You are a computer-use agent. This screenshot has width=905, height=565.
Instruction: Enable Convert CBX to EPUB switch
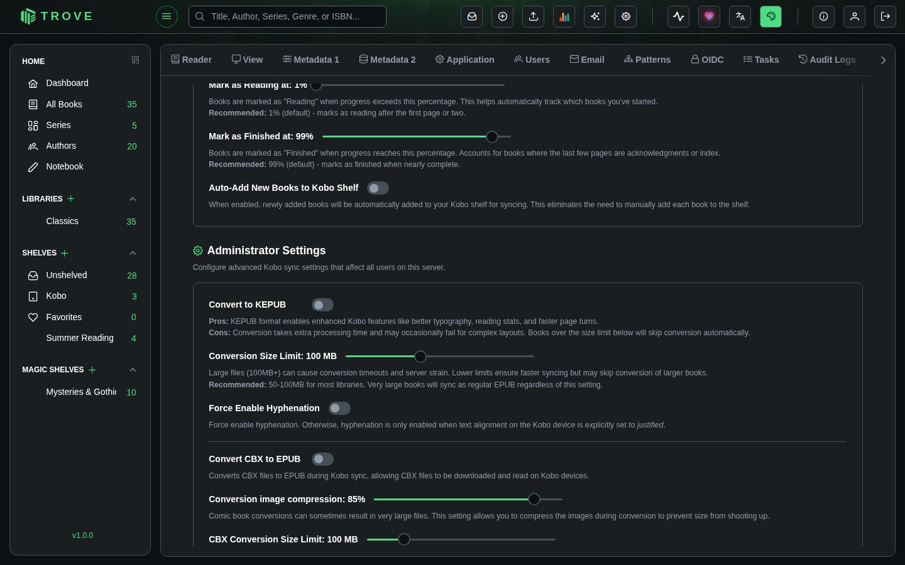[322, 460]
